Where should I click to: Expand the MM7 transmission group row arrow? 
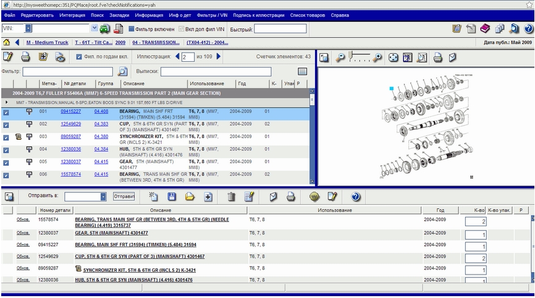[x=7, y=102]
